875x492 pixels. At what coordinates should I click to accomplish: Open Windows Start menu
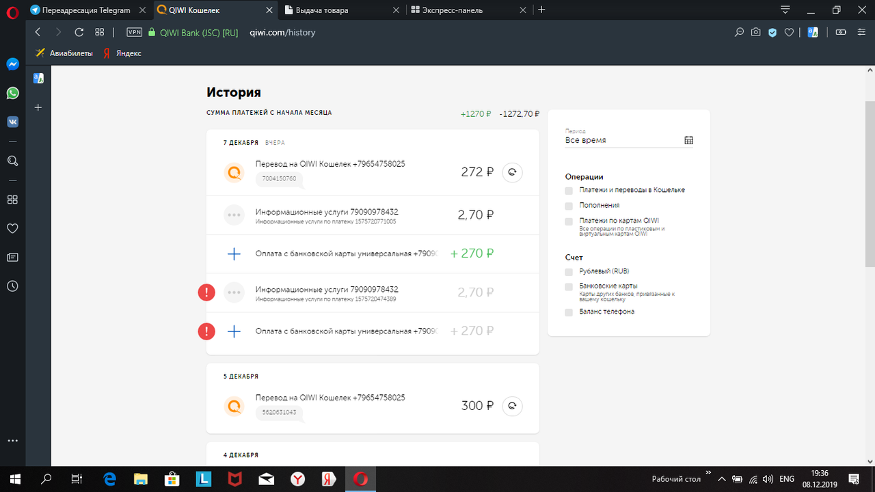click(15, 479)
